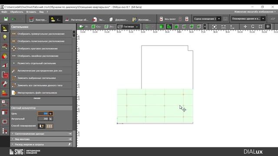Select the active Свет lamp tab

pyautogui.click(x=56, y=19)
